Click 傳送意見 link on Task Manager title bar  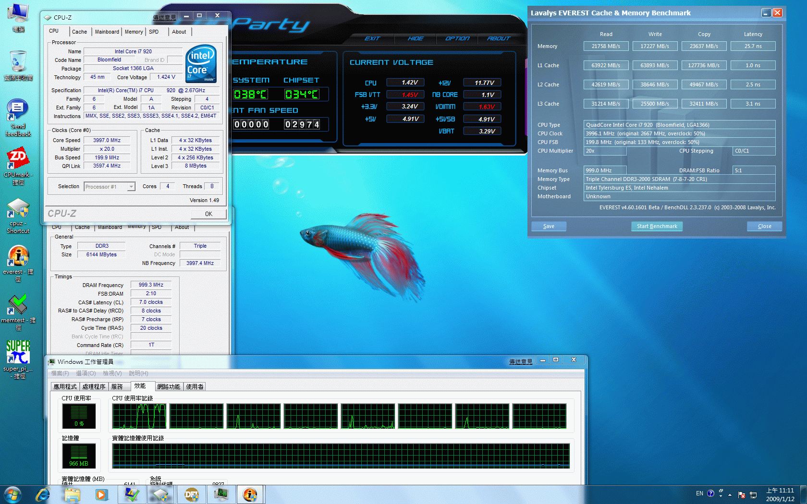point(521,361)
